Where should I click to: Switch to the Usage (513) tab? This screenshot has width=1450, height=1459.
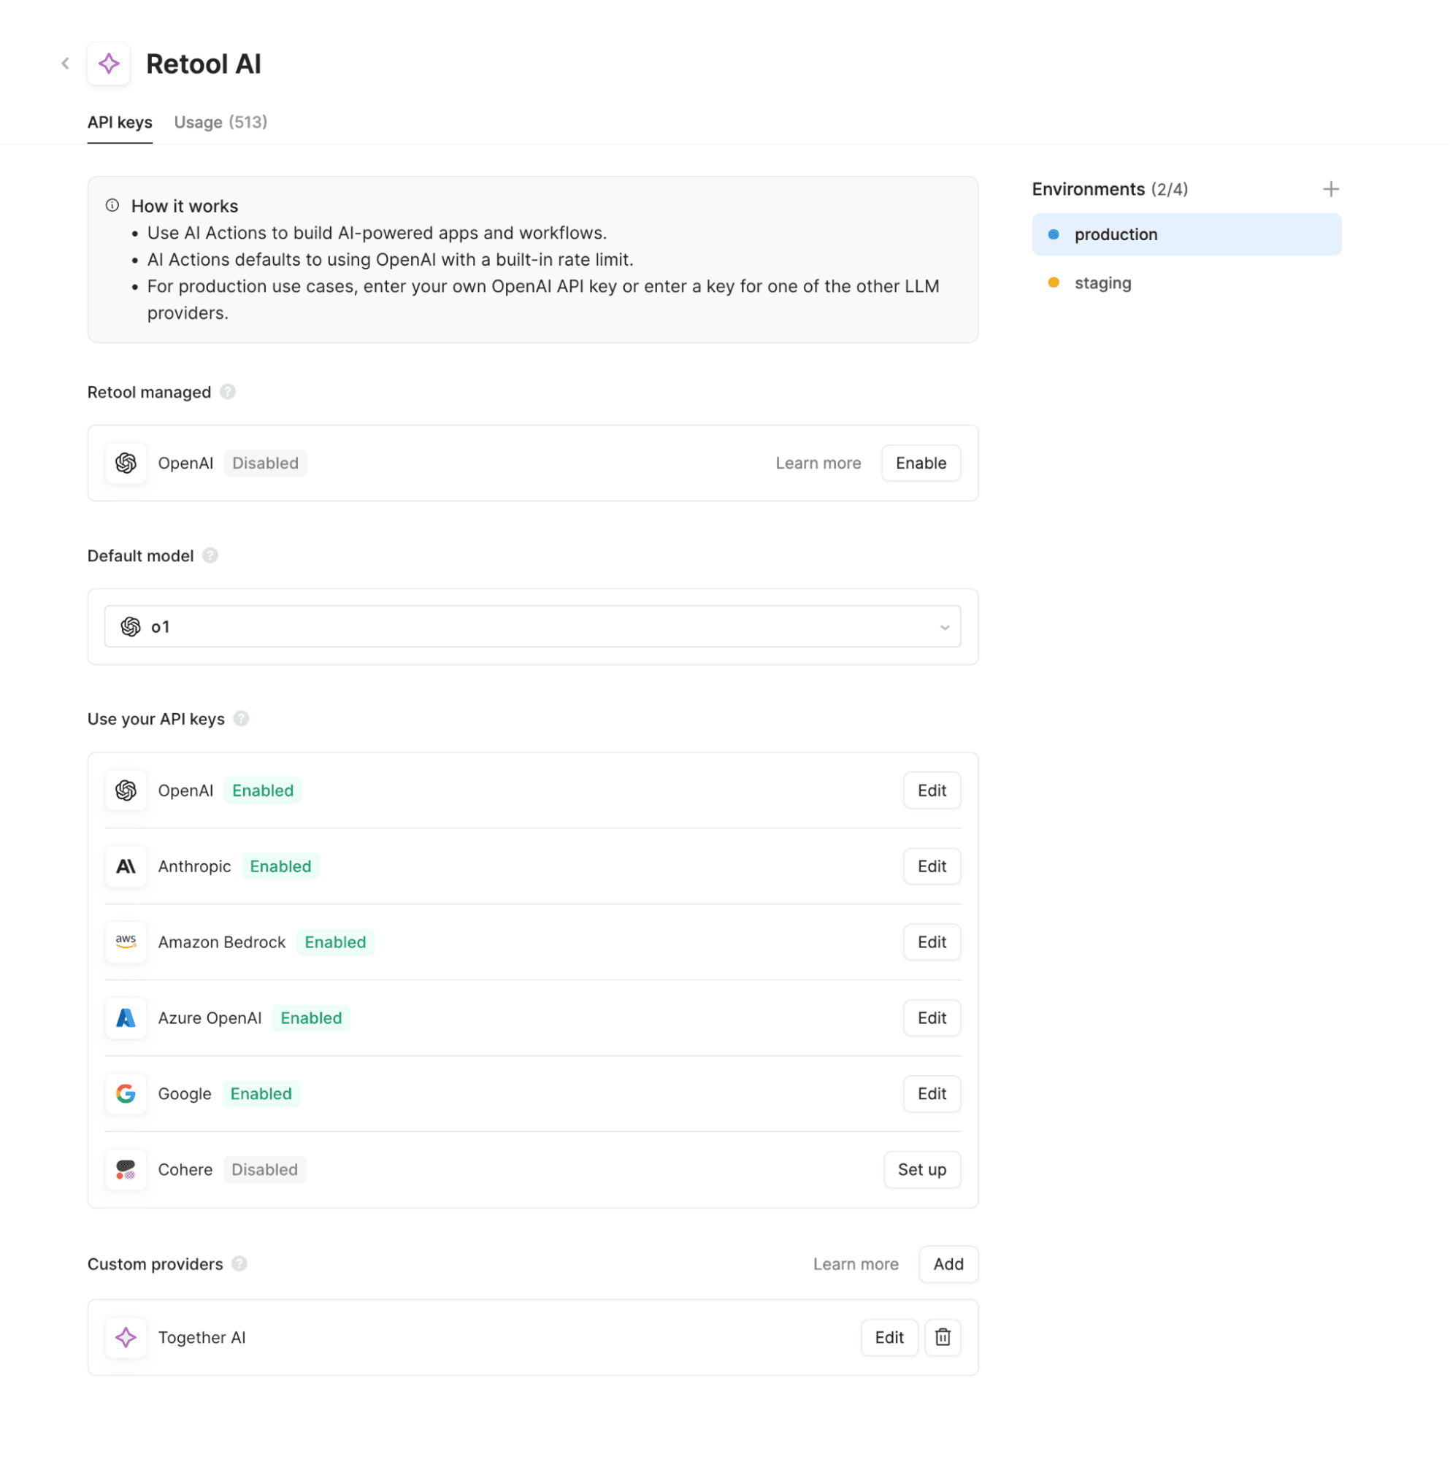click(x=220, y=123)
